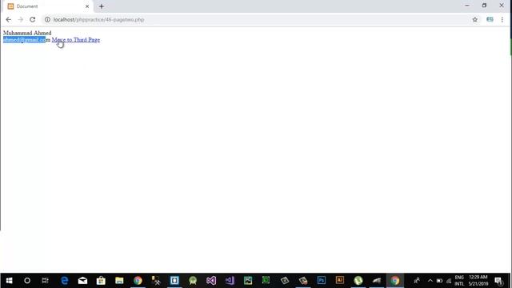
Task: Select the Document tab
Action: [47, 6]
